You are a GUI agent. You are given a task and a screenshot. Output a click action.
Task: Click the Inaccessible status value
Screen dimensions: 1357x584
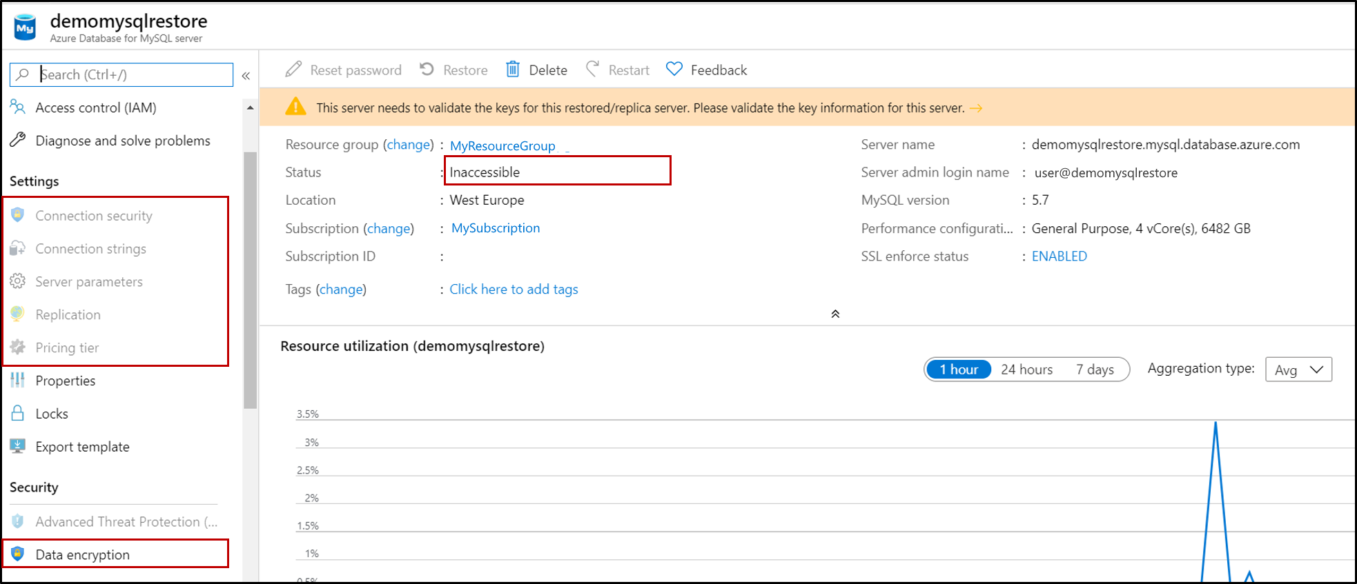pyautogui.click(x=485, y=172)
